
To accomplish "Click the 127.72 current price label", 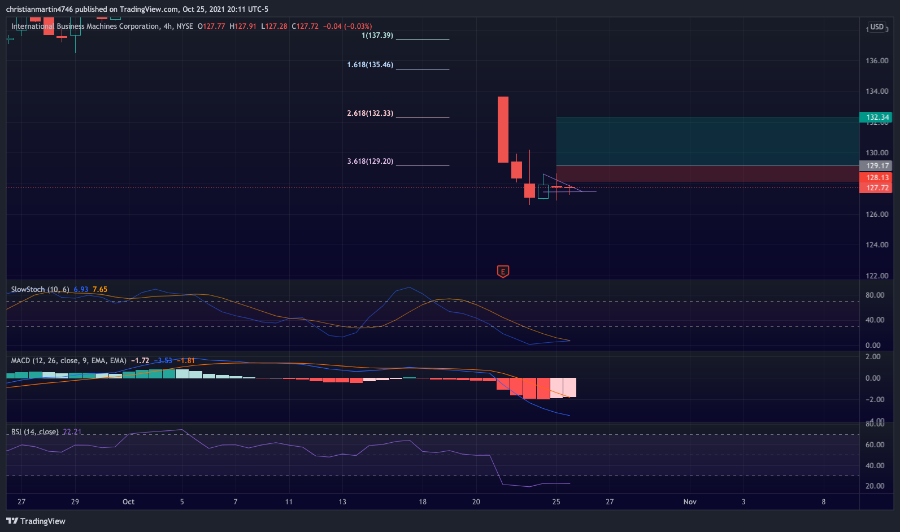I will click(x=876, y=187).
